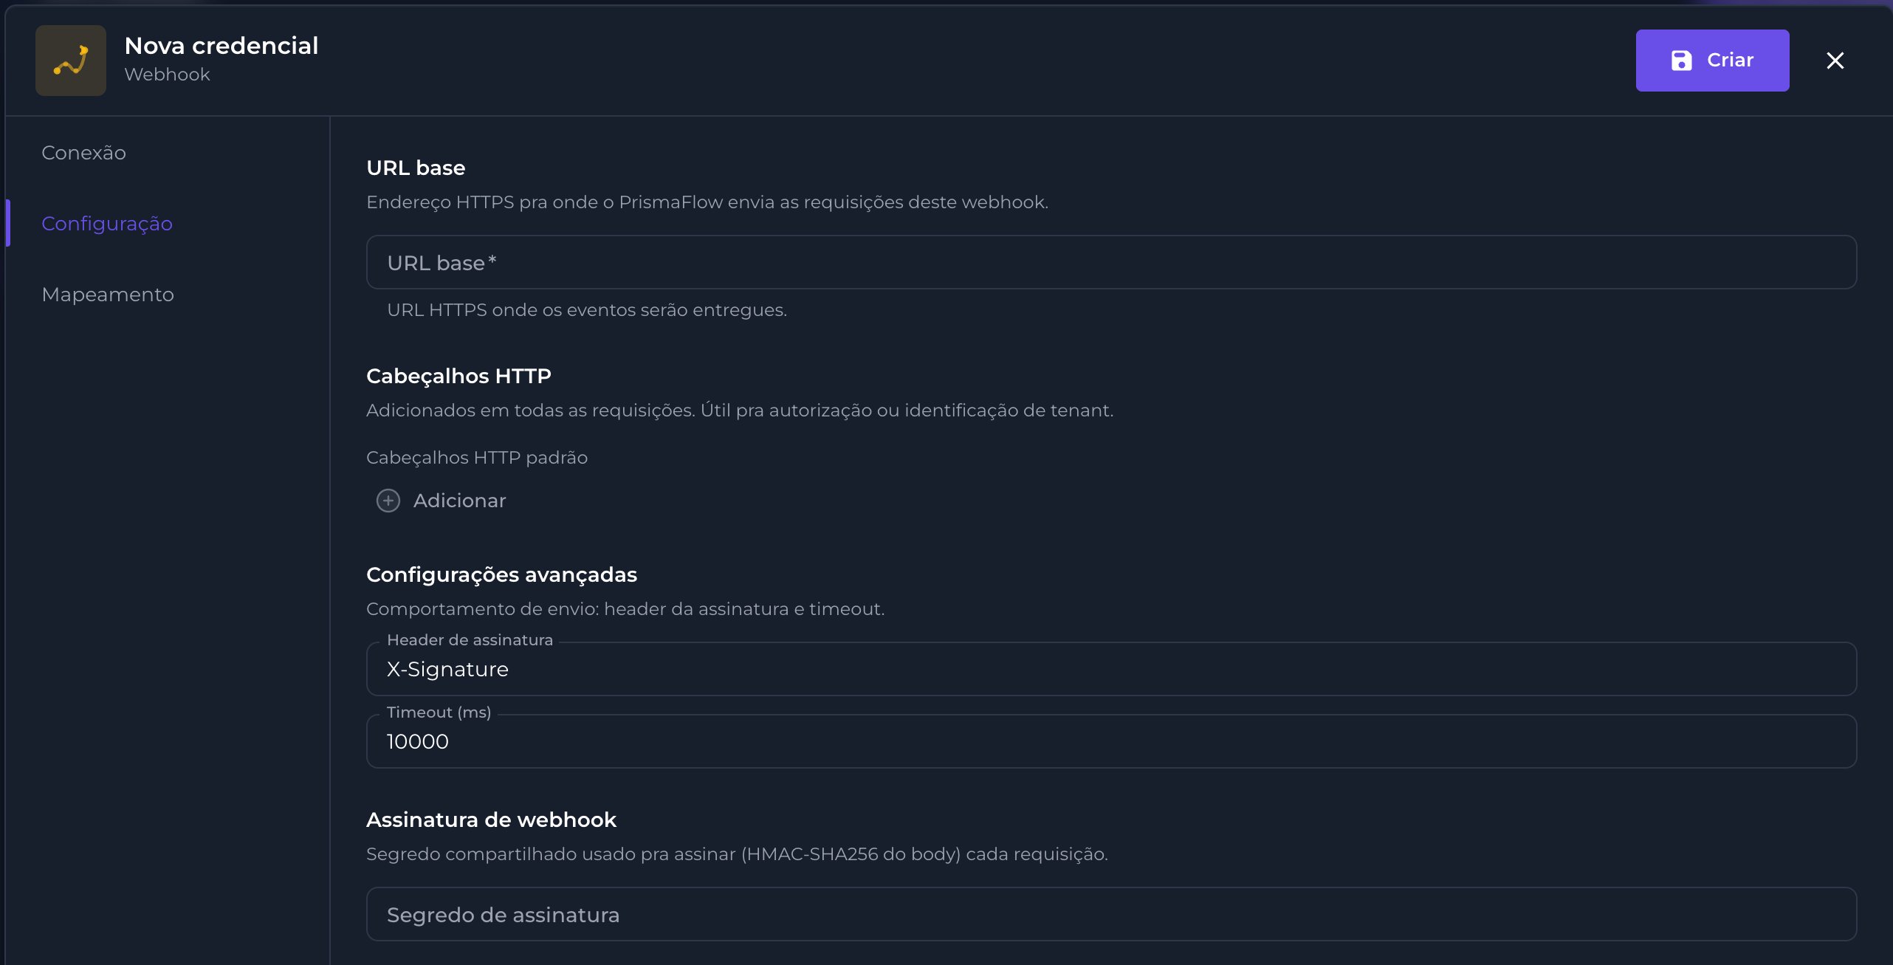Click the 'Adicionados em todas as requisições' description
This screenshot has height=965, width=1893.
pyautogui.click(x=740, y=411)
